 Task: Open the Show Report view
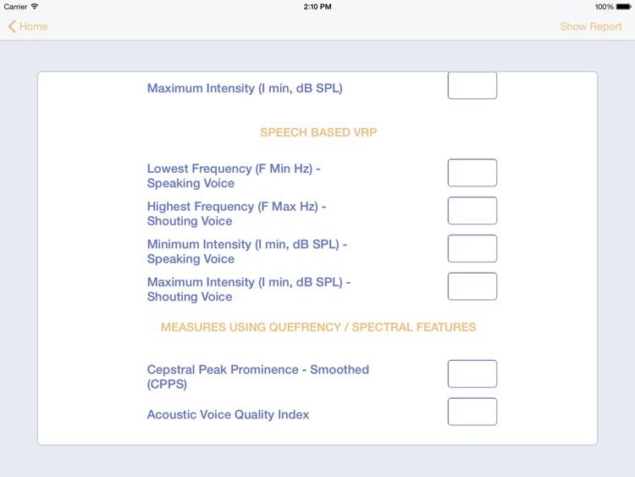coord(590,26)
